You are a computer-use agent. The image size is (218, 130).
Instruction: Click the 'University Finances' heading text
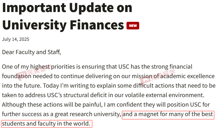[63, 25]
